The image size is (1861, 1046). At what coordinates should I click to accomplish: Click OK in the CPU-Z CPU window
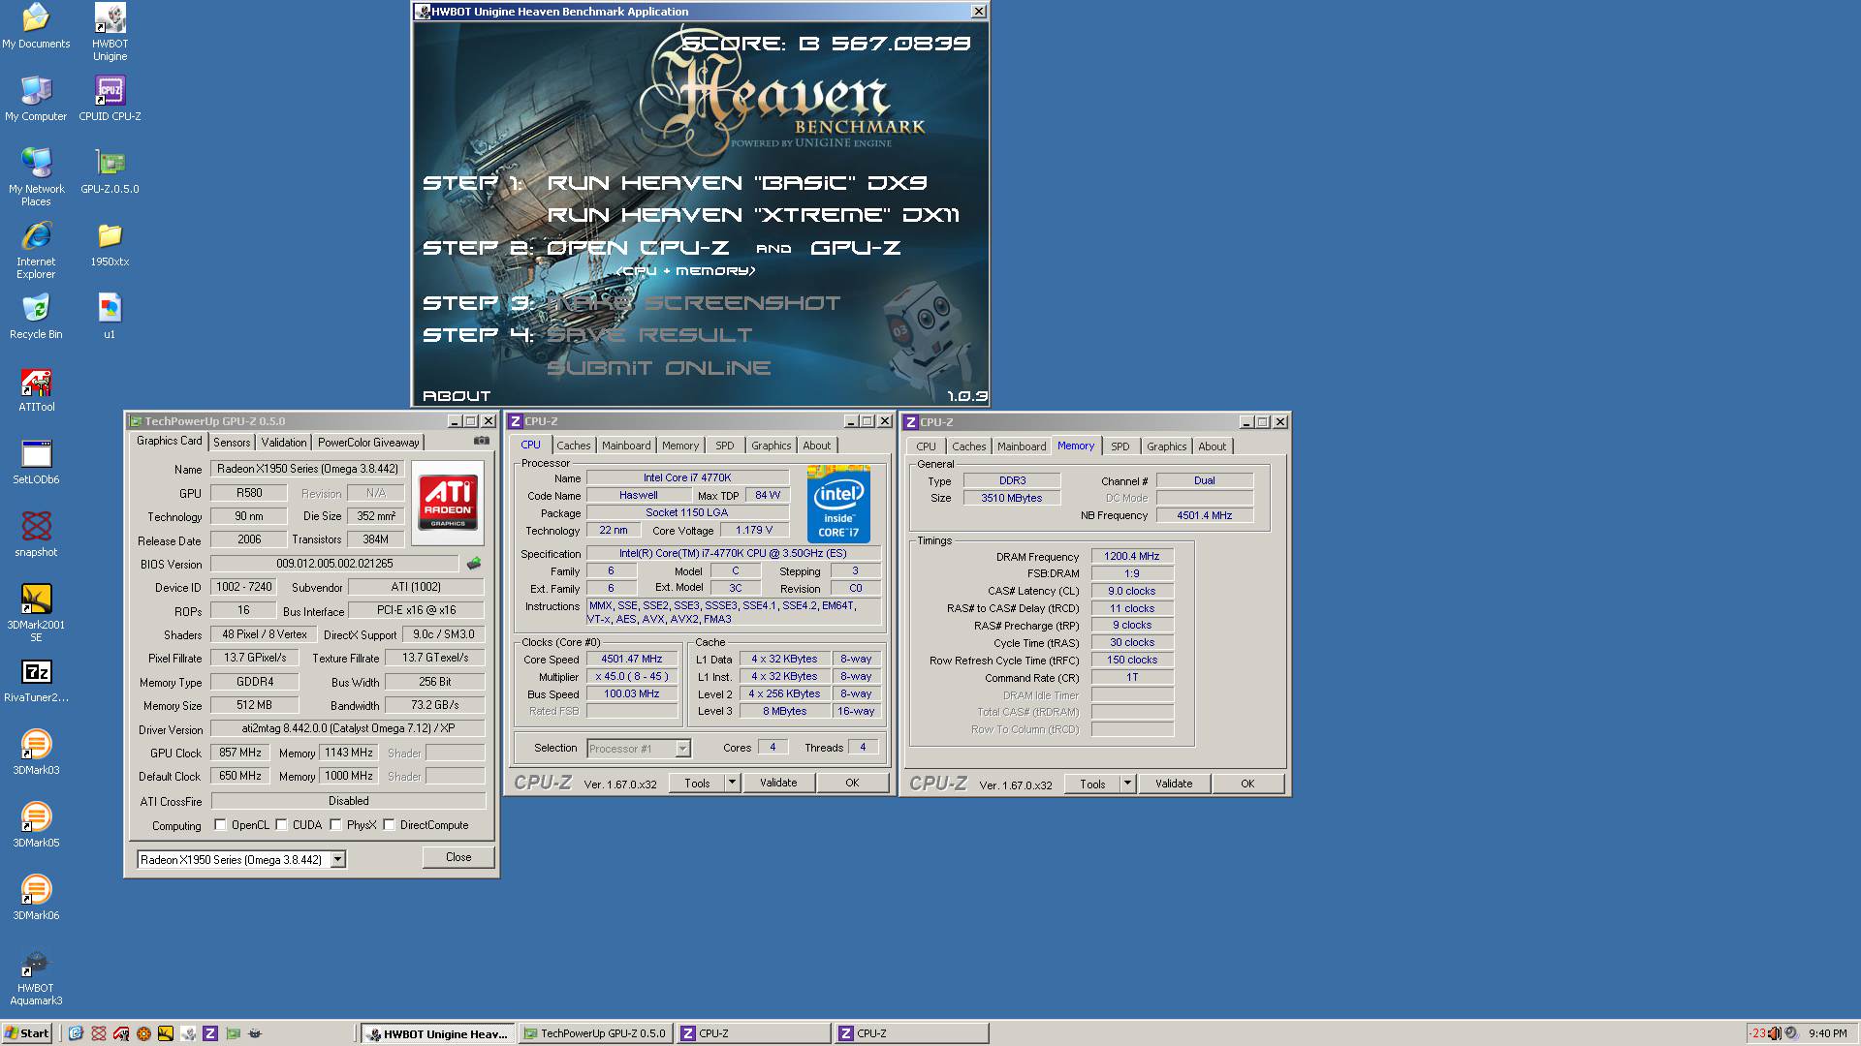[x=852, y=783]
